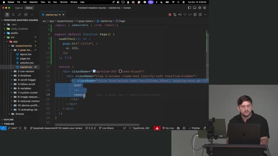The image size is (278, 156).
Task: Open the Search view icon
Action: coord(13,14)
